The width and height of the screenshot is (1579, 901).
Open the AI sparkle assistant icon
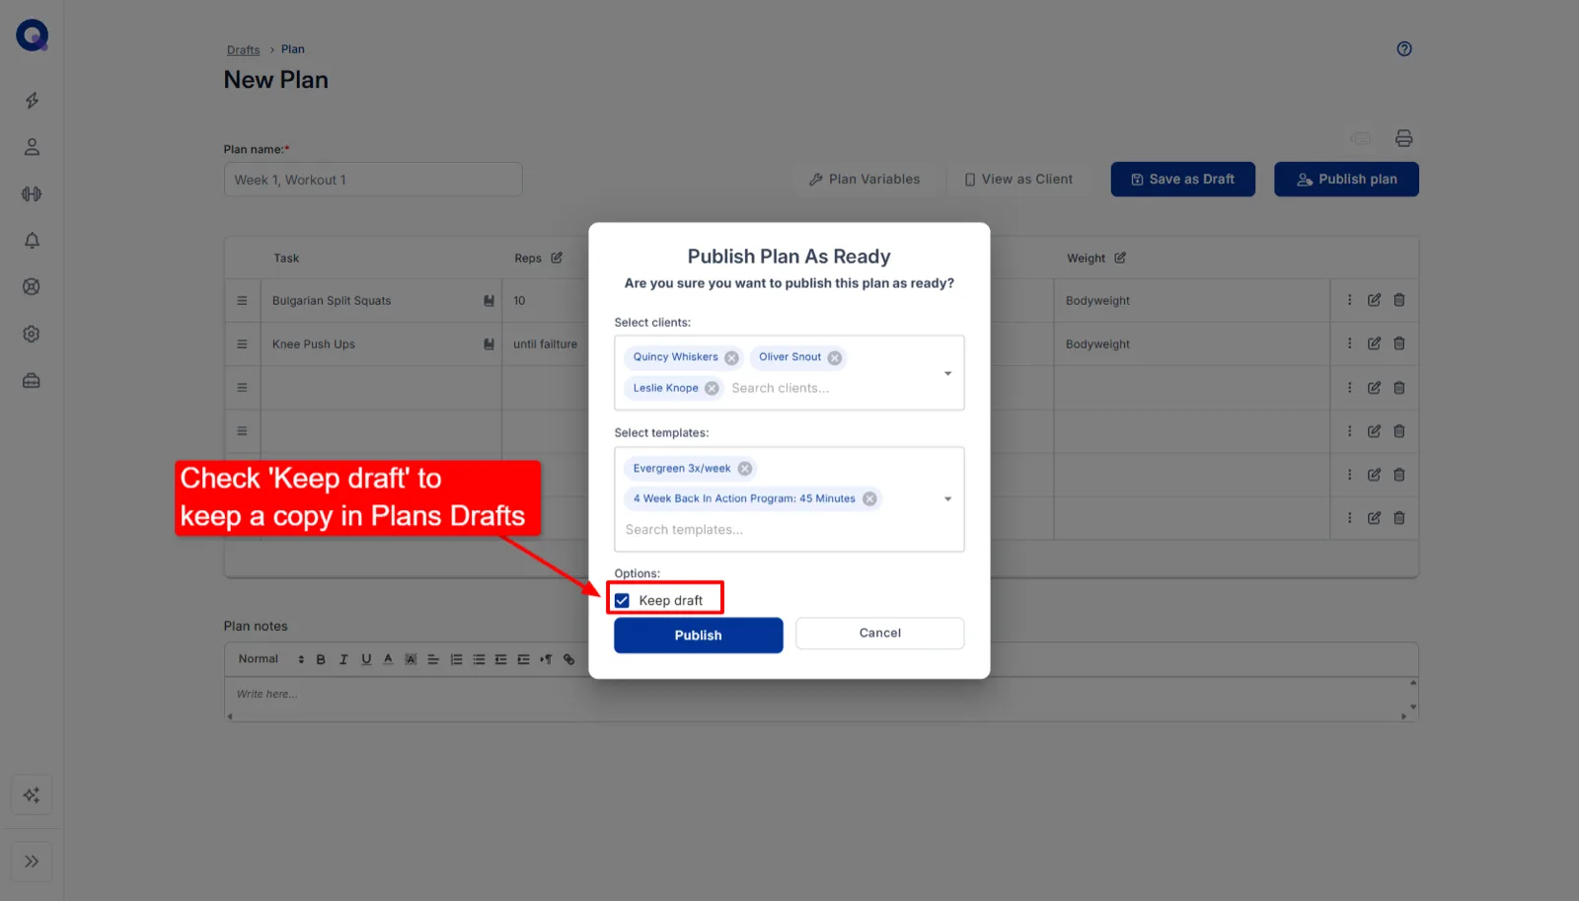[32, 795]
